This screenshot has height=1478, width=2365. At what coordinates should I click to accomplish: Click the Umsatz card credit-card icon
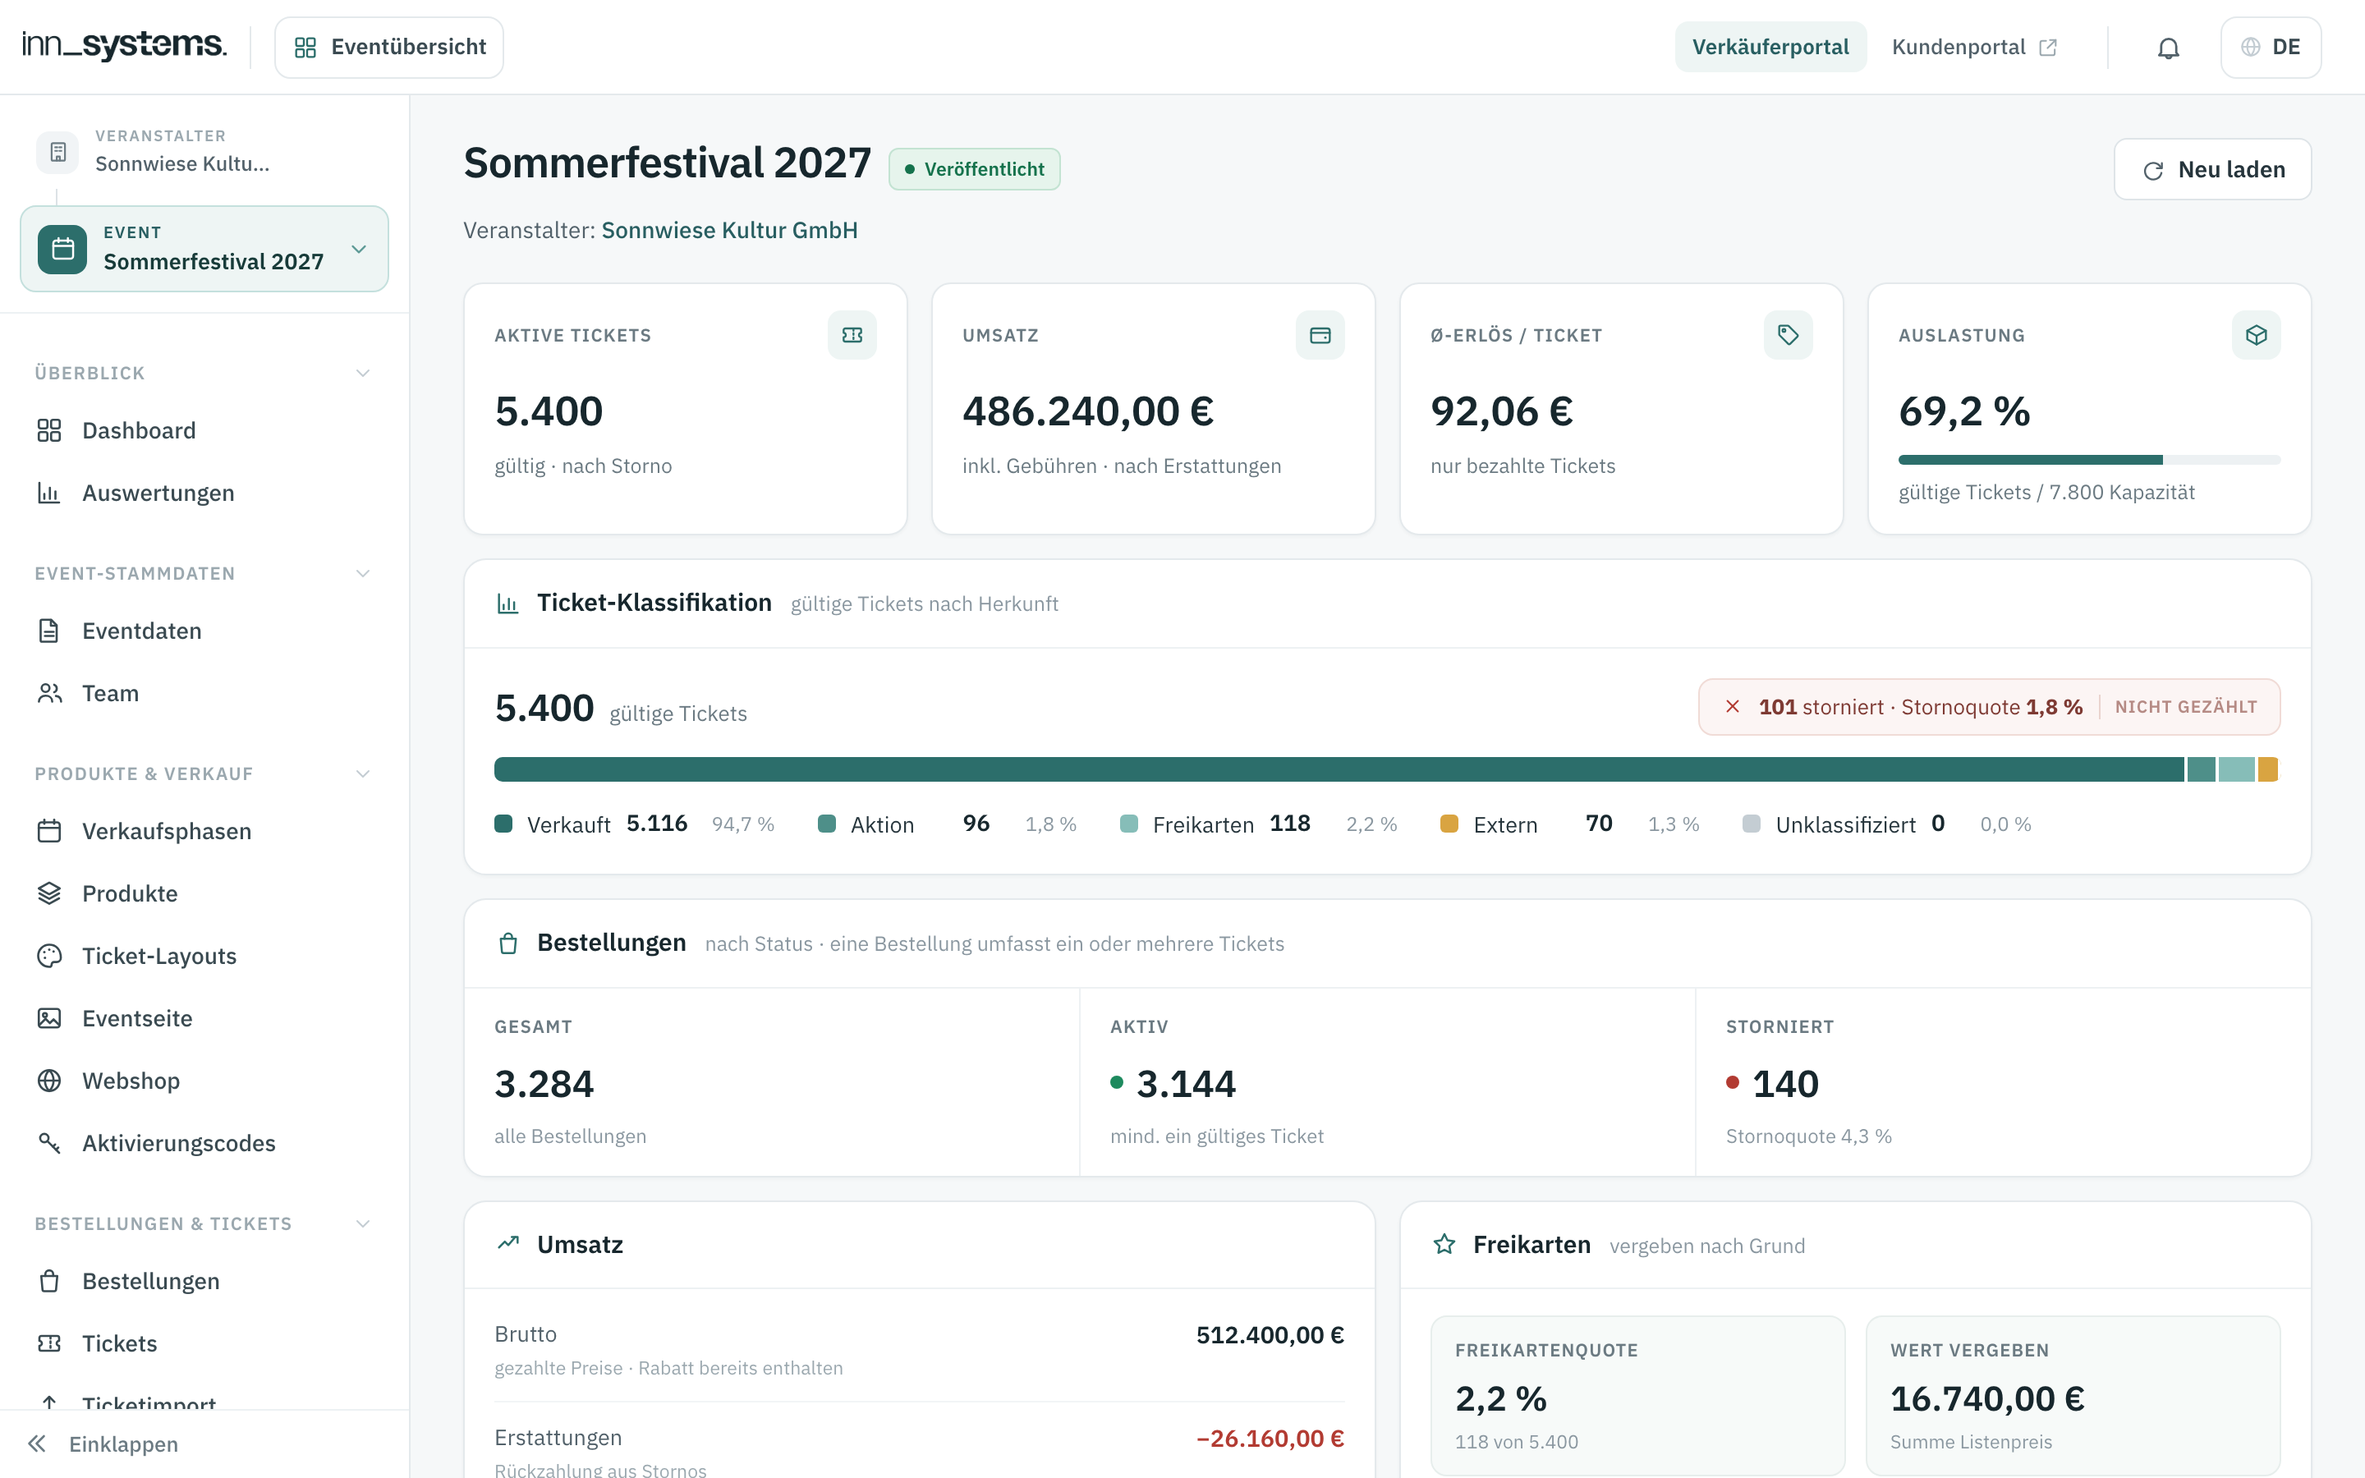(x=1320, y=335)
